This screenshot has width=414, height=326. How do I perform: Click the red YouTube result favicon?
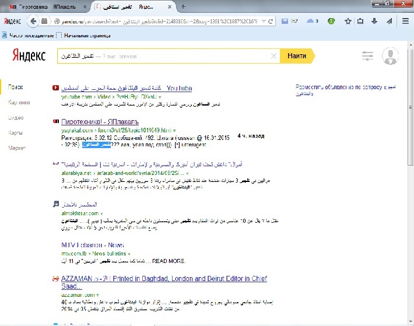tap(55, 87)
